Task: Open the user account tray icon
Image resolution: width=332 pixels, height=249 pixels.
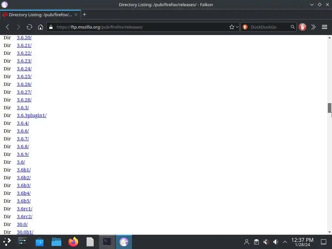Action: [247, 242]
